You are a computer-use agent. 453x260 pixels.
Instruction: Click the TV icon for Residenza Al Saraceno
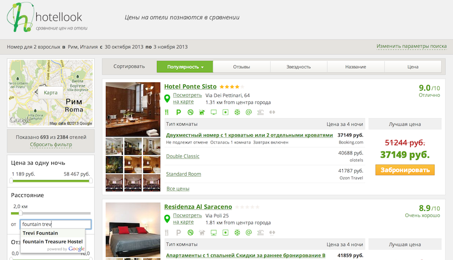213,232
